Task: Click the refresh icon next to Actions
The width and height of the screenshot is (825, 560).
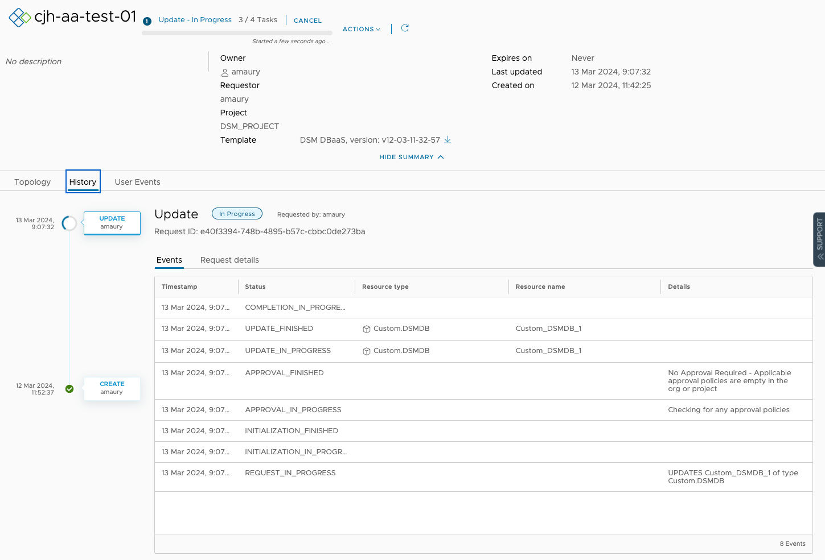Action: pyautogui.click(x=405, y=28)
